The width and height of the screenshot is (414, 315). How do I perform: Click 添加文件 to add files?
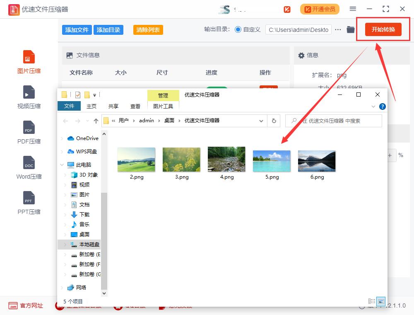click(77, 30)
